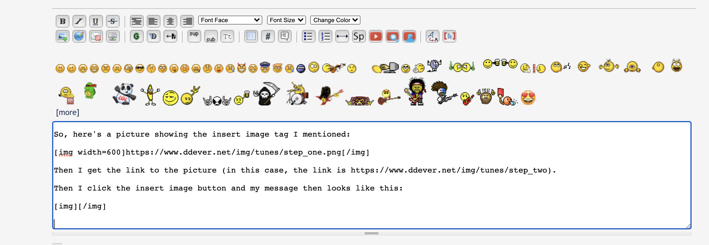Add an unordered bullet list
The height and width of the screenshot is (245, 709).
(x=308, y=37)
